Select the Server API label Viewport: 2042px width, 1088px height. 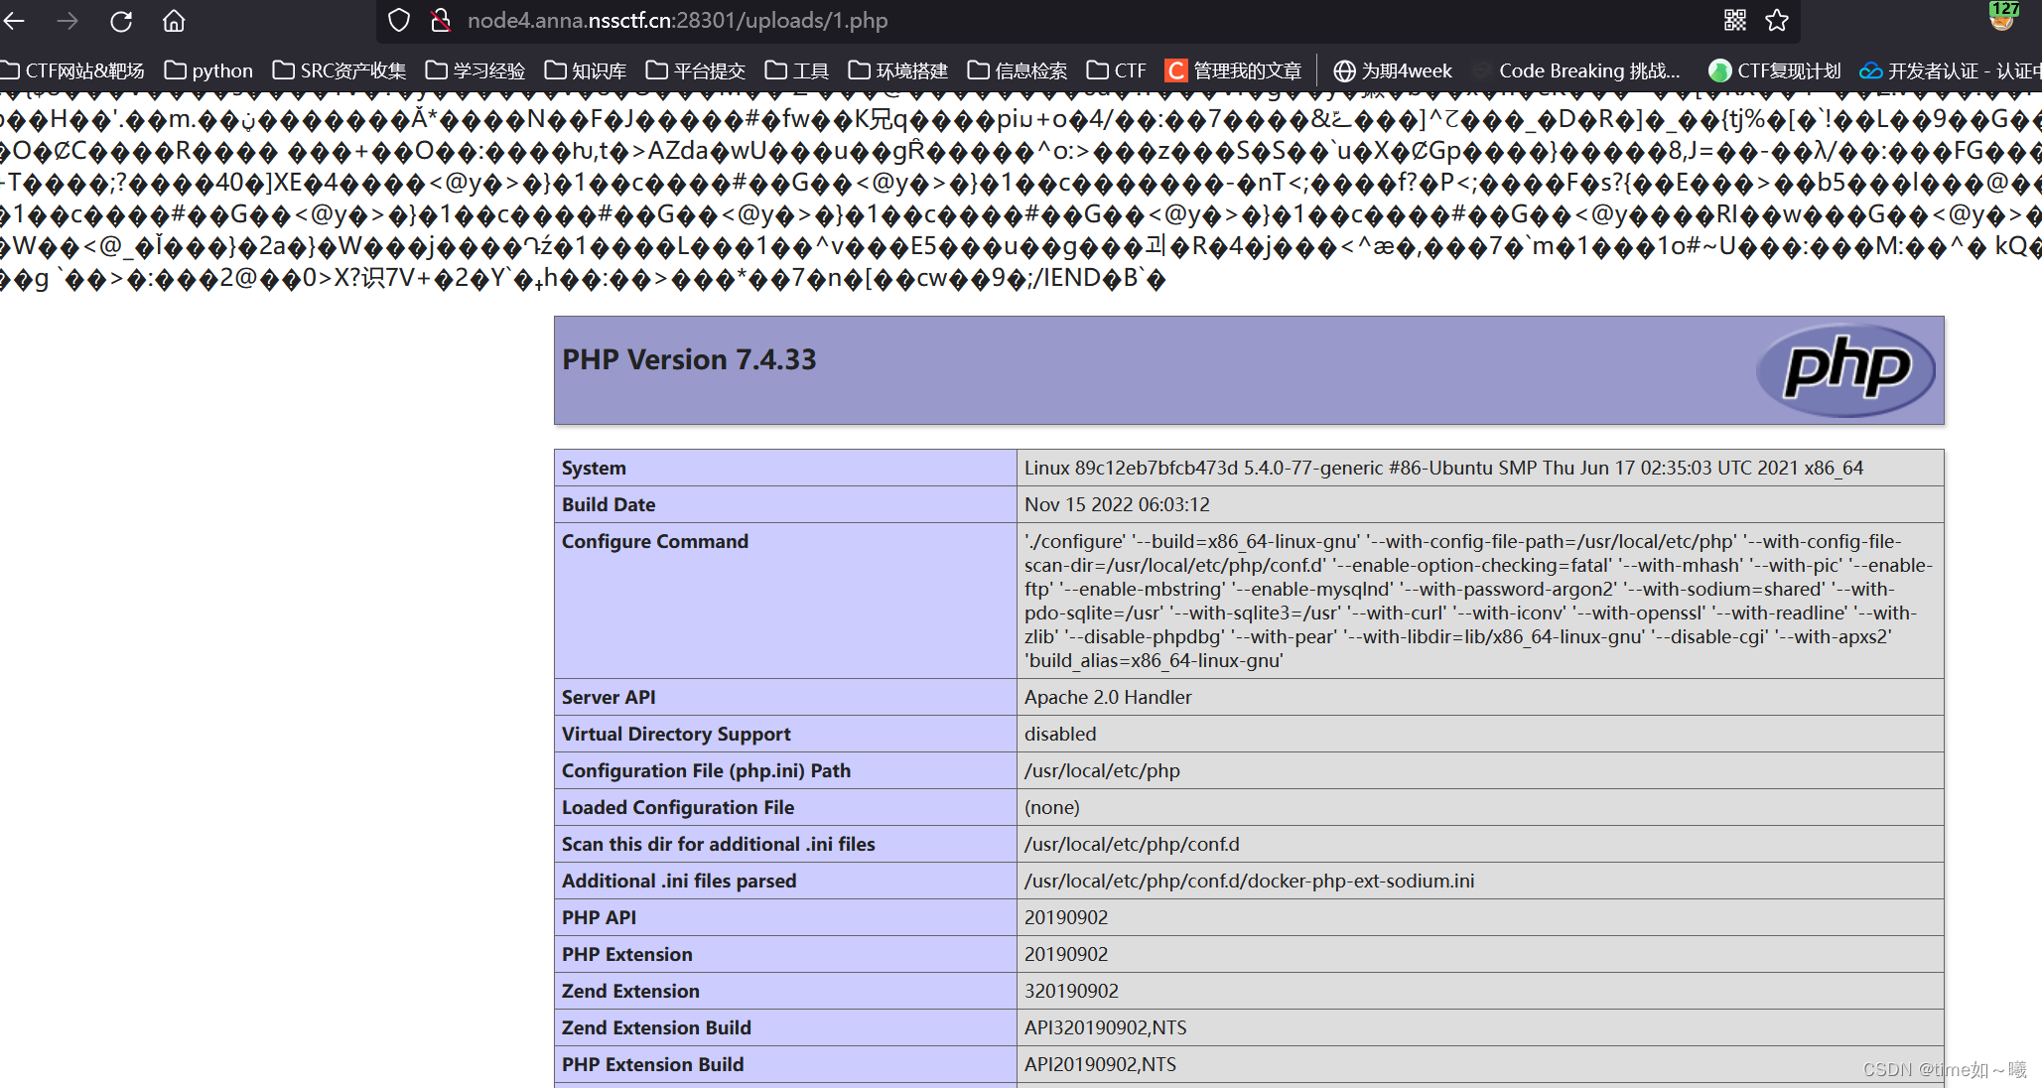coord(609,697)
